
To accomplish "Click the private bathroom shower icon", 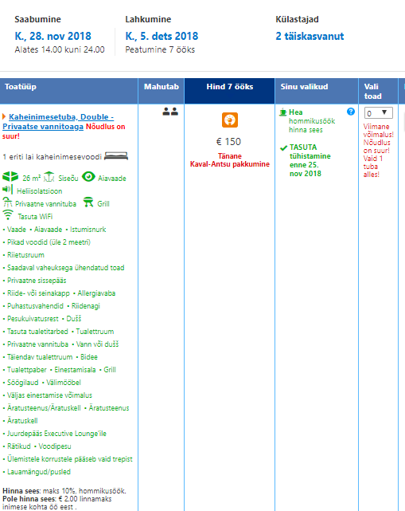I will (x=7, y=202).
